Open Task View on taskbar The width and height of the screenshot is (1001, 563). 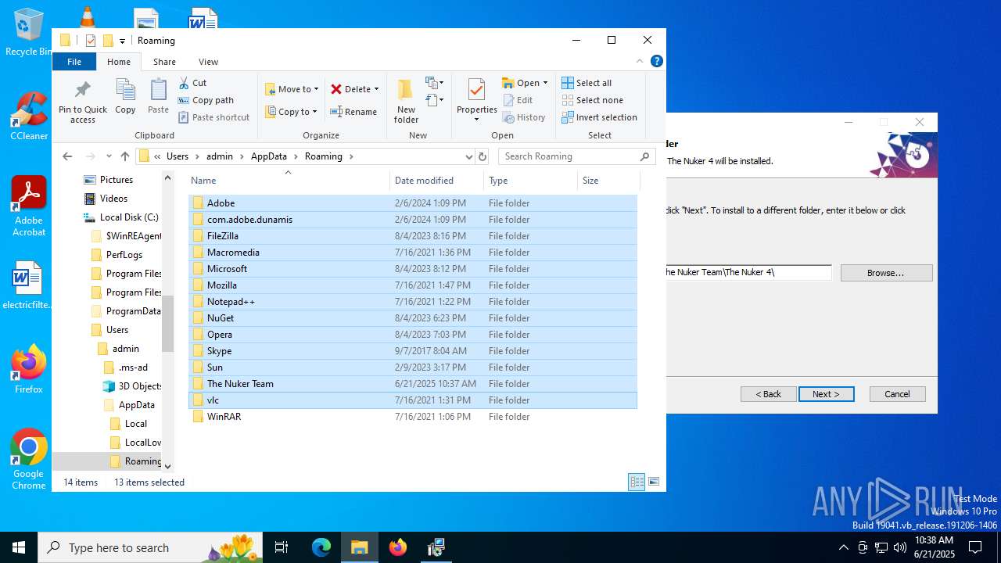[282, 547]
